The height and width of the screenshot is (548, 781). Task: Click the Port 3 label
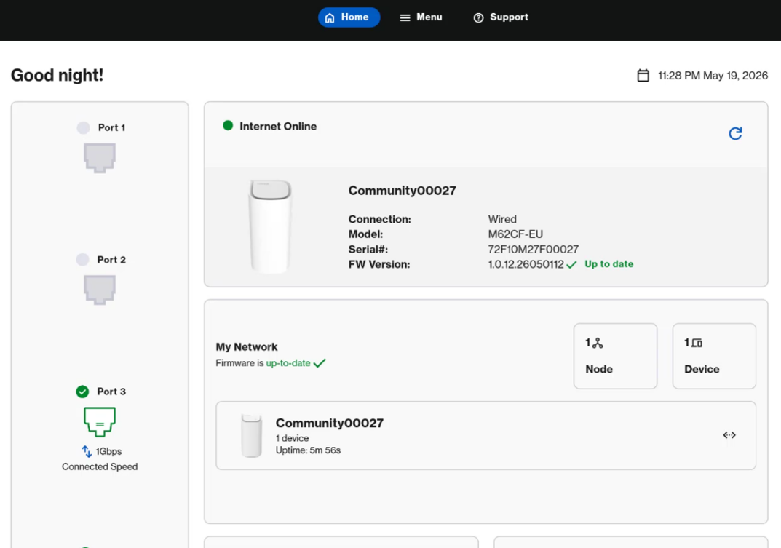(x=111, y=392)
